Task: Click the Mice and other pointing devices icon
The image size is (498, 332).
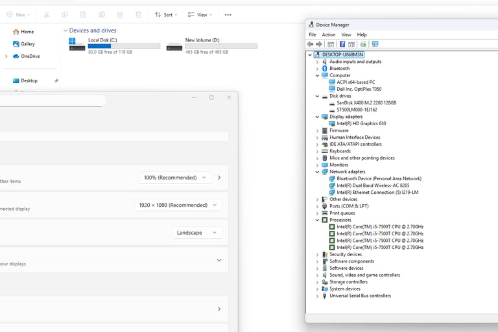Action: [x=325, y=158]
